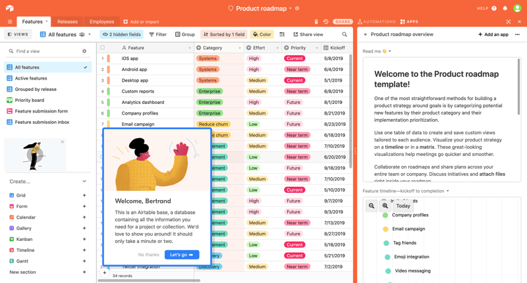Click Let's go in welcome dialog
The width and height of the screenshot is (527, 283).
coord(182,255)
